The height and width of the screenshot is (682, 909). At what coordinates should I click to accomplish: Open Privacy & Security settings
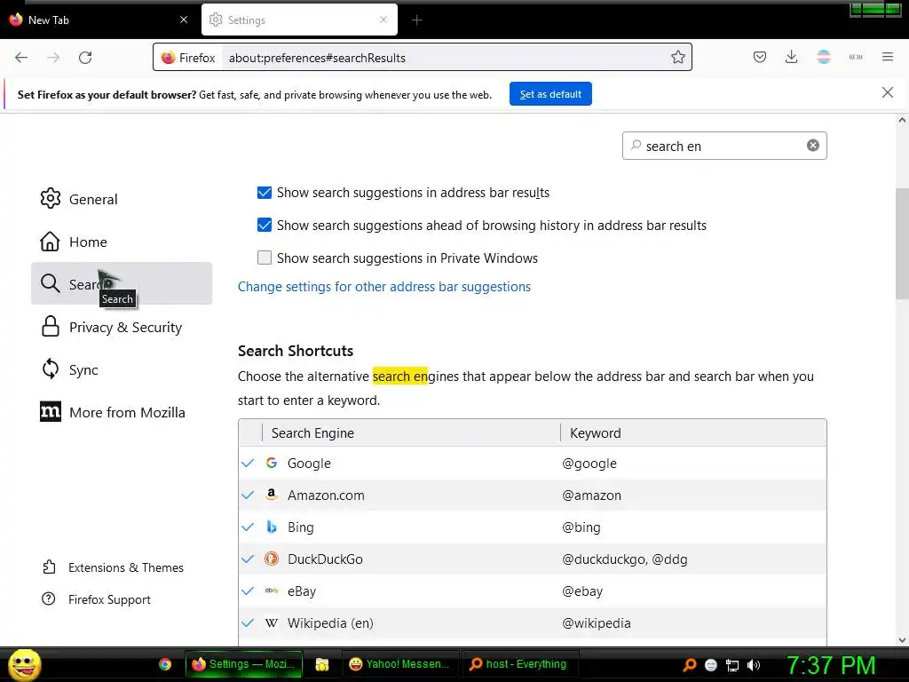(x=122, y=327)
